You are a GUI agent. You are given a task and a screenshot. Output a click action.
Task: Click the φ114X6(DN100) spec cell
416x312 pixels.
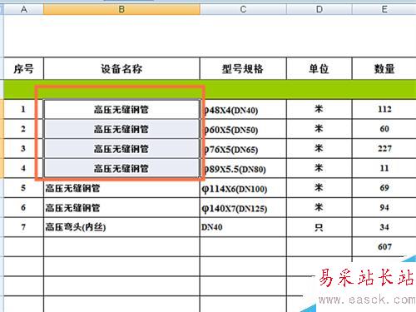click(243, 188)
